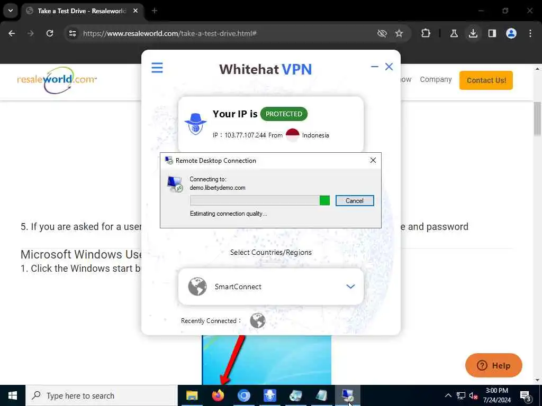Minimize the Whitehat VPN window

(x=374, y=66)
